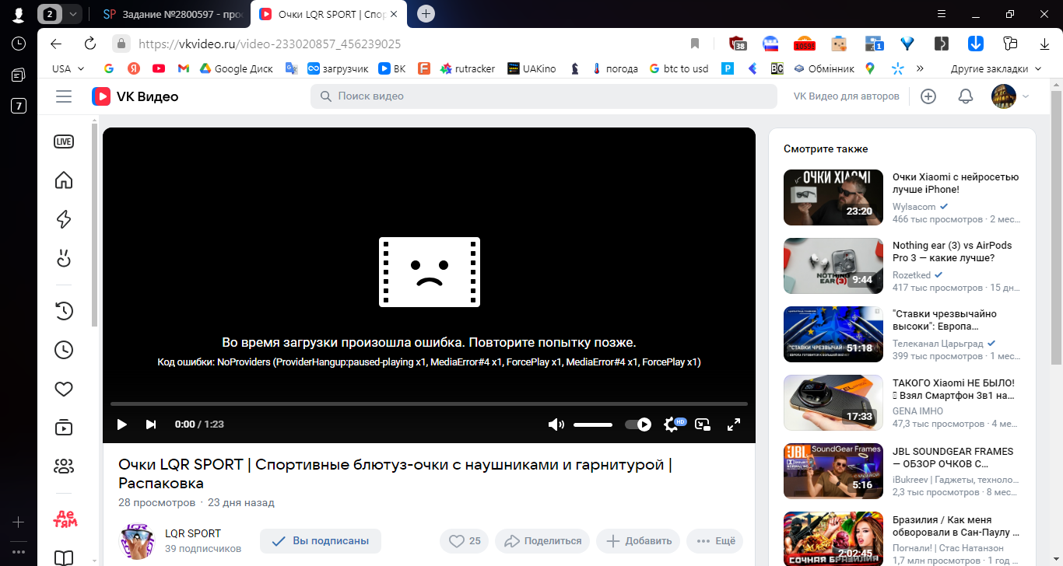Open rutracker bookmark
The height and width of the screenshot is (566, 1063).
coord(468,68)
